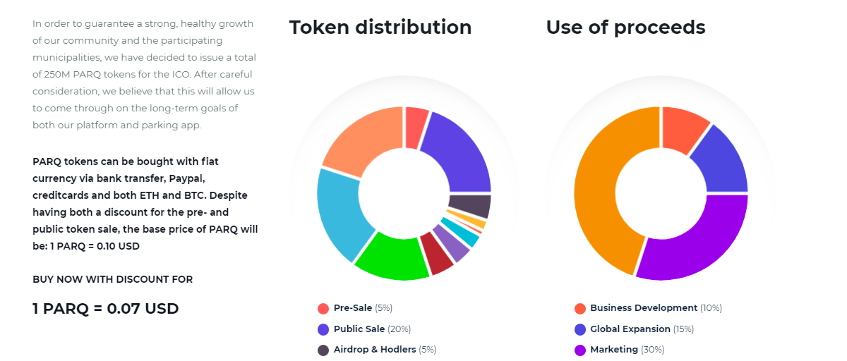This screenshot has width=847, height=361.
Task: Select the Marketing (30%) legend label
Action: (627, 350)
